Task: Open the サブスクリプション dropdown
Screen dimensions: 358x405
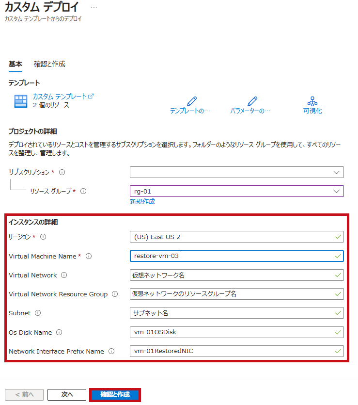Action: tap(237, 172)
